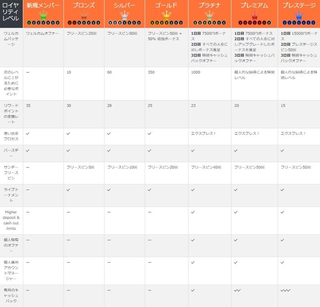Image resolution: width=320 pixels, height=307 pixels.
Task: Click the 毎月のキャッシュバック row label
Action: click(11, 295)
